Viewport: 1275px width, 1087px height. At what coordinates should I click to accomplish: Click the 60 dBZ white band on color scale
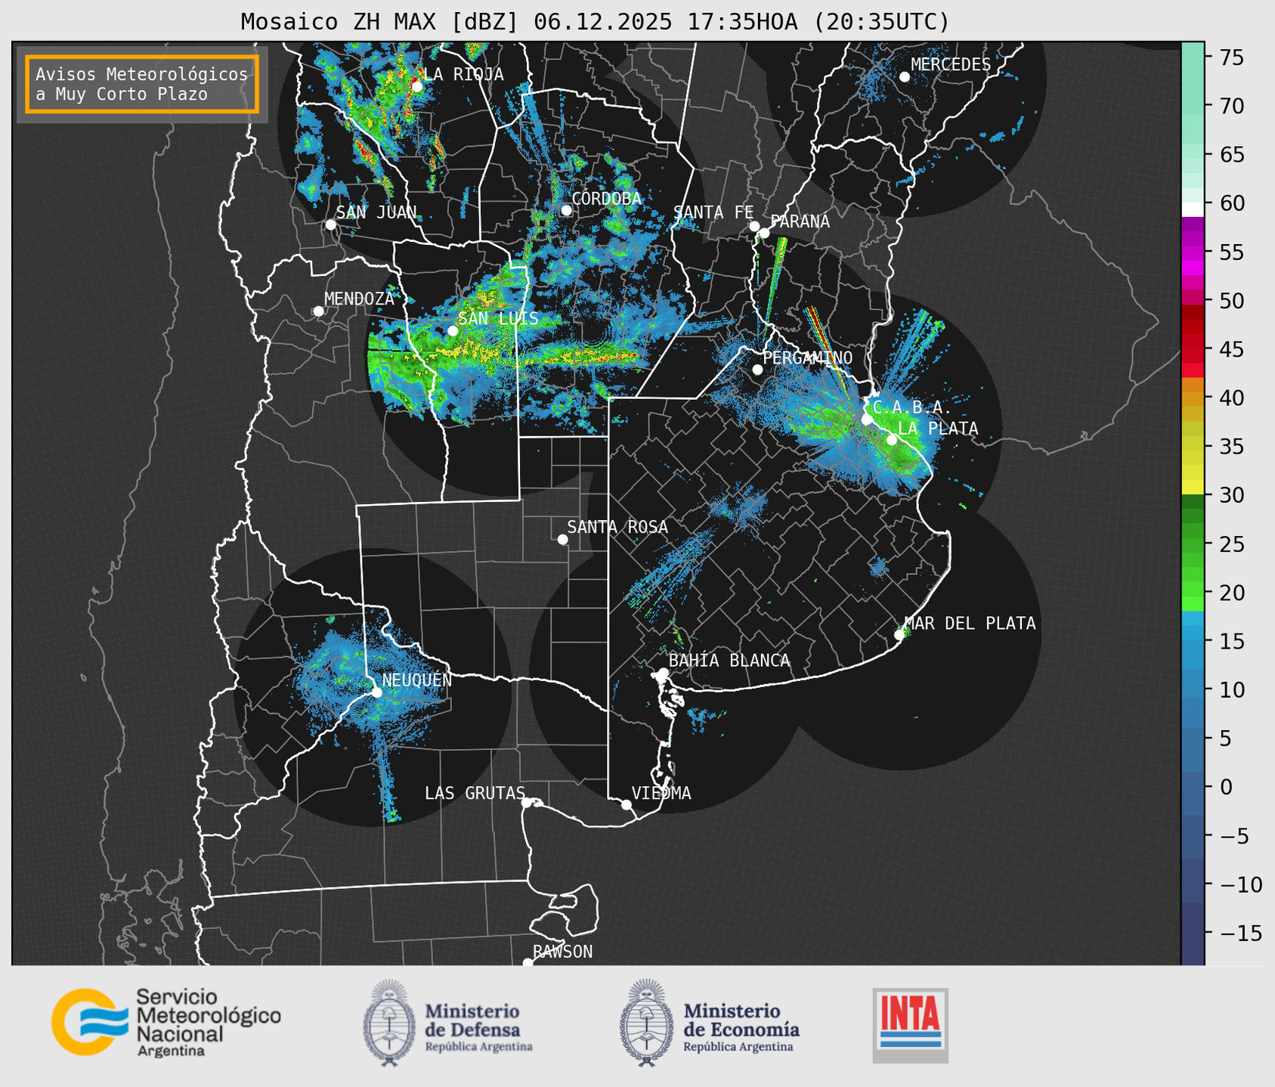[1193, 209]
